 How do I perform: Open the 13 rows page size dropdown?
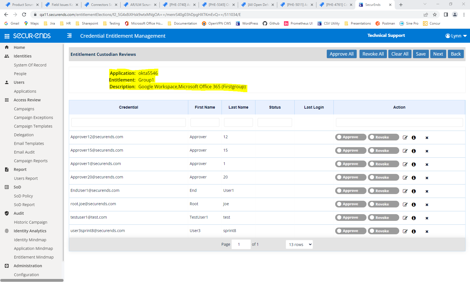pos(299,244)
